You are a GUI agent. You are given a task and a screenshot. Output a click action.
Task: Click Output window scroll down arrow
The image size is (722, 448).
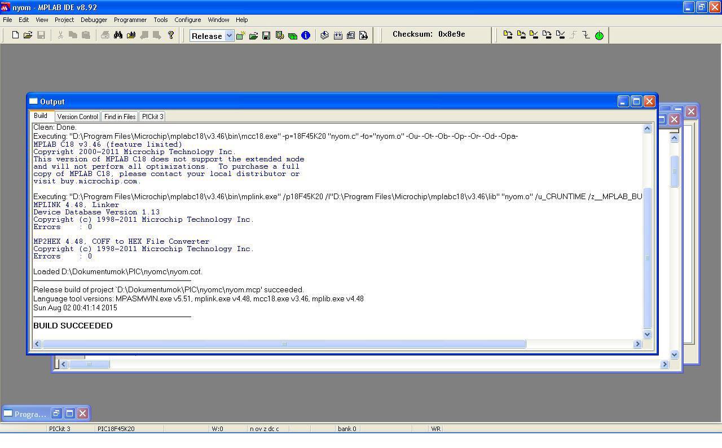[x=647, y=335]
